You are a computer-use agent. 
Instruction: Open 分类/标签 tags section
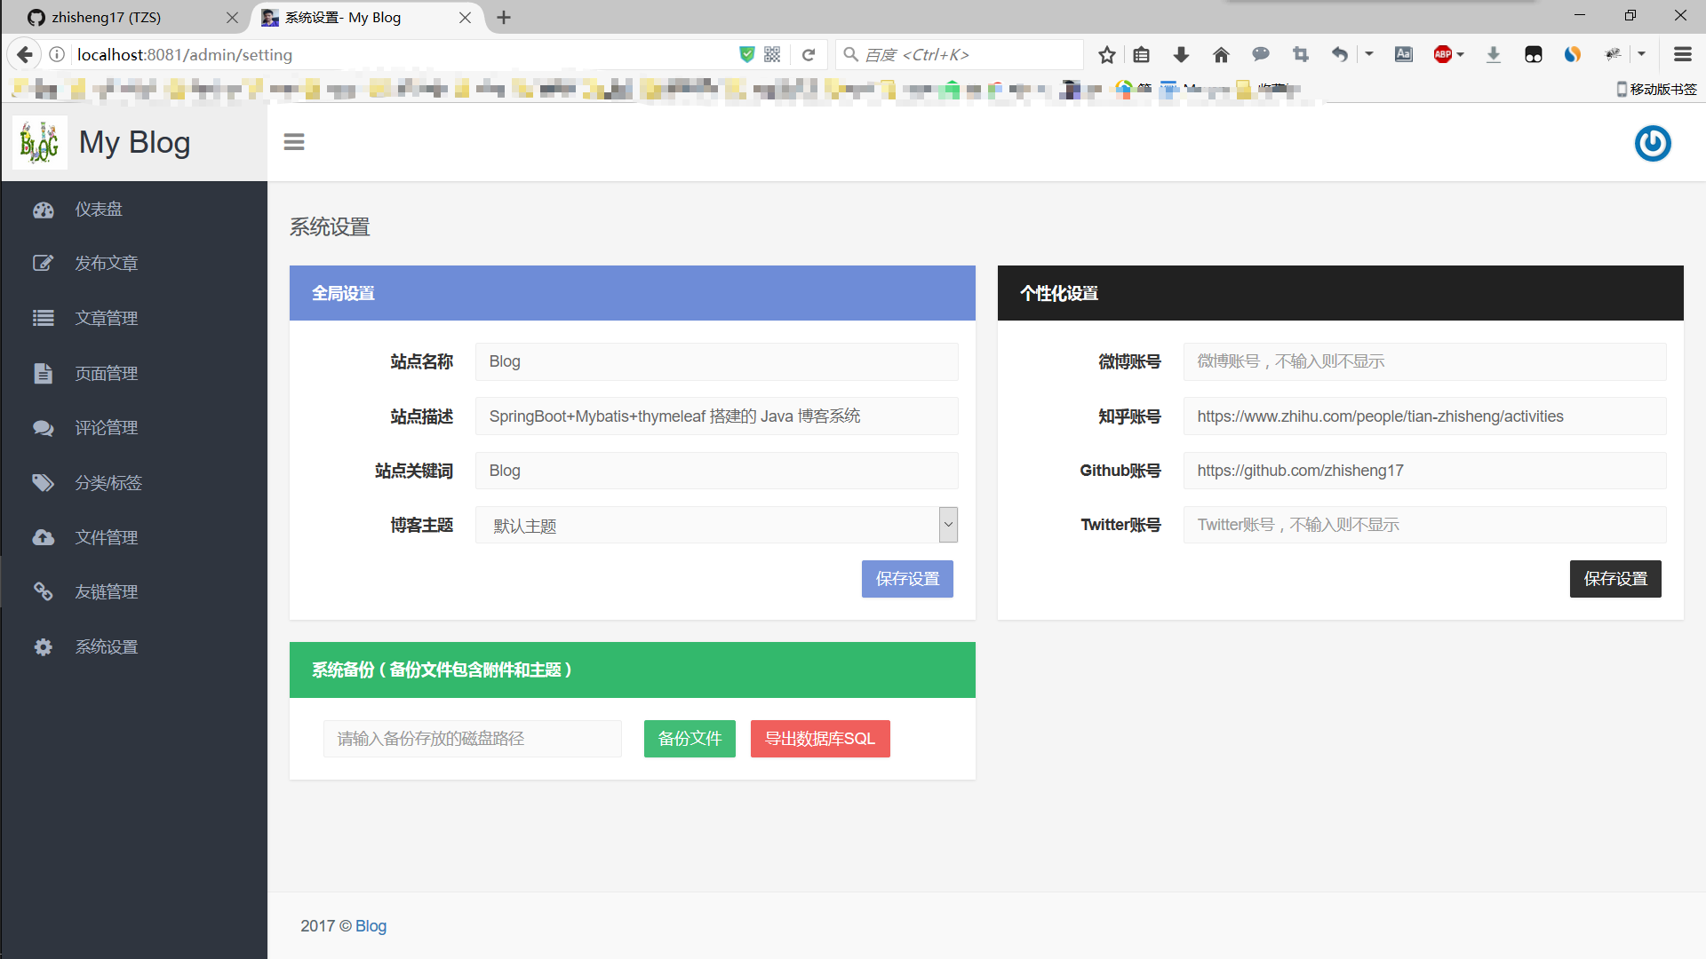click(108, 483)
